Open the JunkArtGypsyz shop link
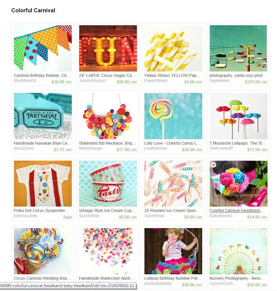277x291 pixels. click(x=93, y=81)
